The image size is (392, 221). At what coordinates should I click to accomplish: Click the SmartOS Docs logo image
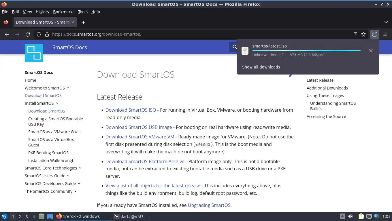coord(34,53)
